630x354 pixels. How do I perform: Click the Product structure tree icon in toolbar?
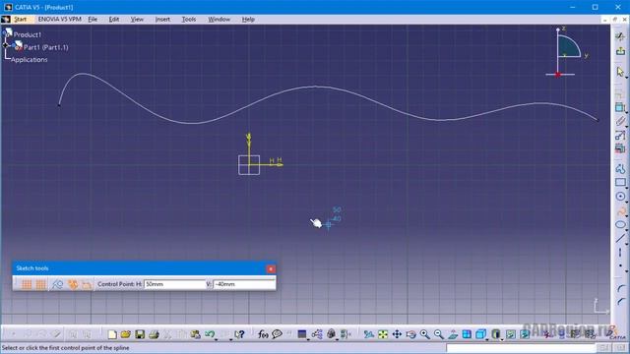coord(317,334)
